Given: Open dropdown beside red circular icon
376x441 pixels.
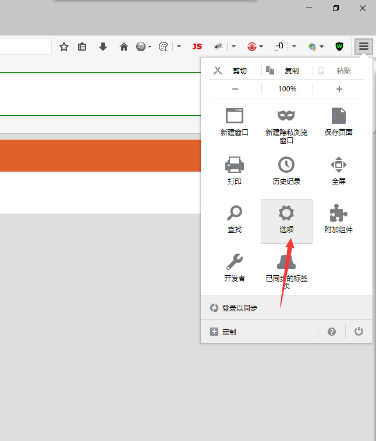Looking at the screenshot, I should tap(261, 47).
